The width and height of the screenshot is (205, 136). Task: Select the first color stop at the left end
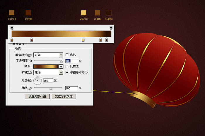pos(12,40)
